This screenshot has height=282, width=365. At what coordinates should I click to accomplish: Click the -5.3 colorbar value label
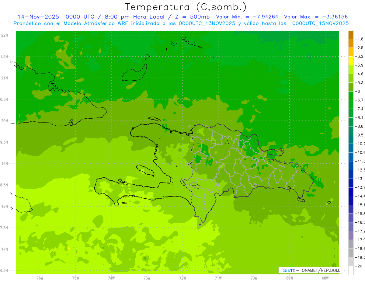[359, 82]
